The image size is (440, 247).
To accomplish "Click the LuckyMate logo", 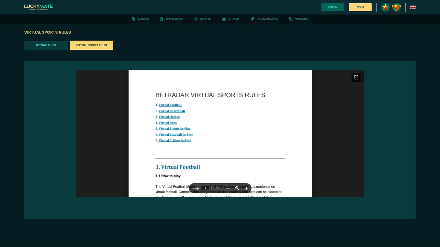I will tap(38, 7).
